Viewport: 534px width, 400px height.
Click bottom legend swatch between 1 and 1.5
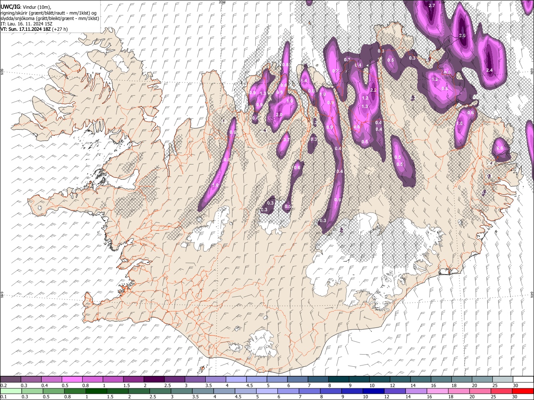[x=96, y=391]
